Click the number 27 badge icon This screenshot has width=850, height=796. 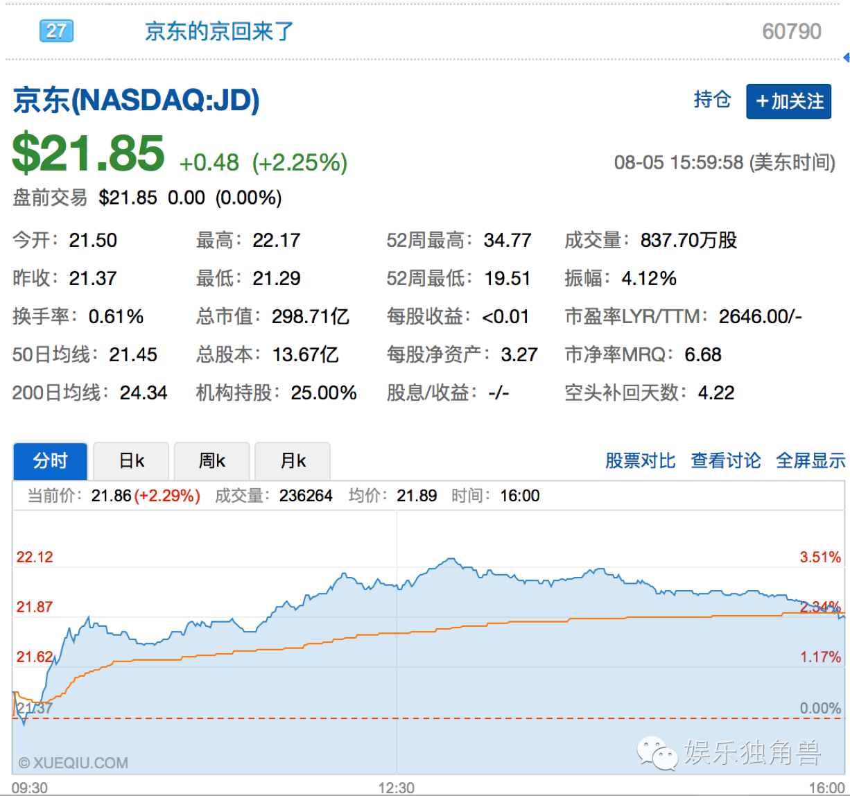point(57,31)
